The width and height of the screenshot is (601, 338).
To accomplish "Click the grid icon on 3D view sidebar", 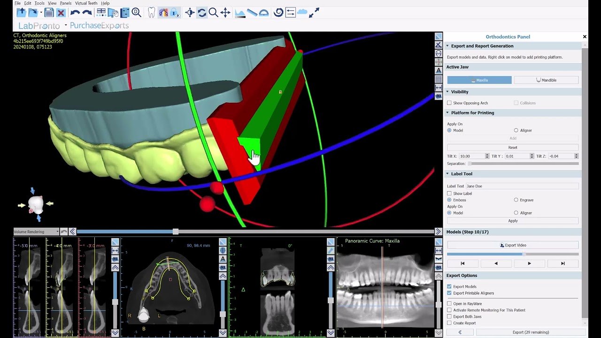I will click(x=439, y=79).
